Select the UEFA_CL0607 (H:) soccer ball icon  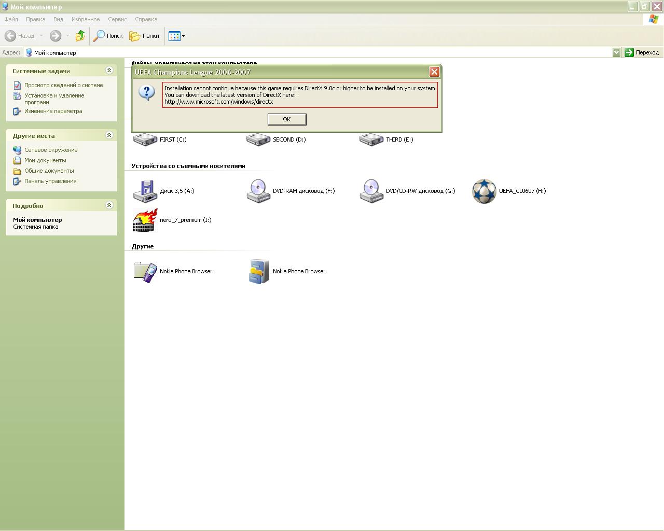tap(484, 191)
